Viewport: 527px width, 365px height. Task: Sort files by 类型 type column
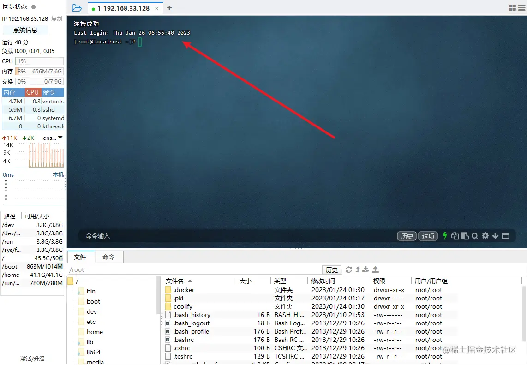point(289,281)
